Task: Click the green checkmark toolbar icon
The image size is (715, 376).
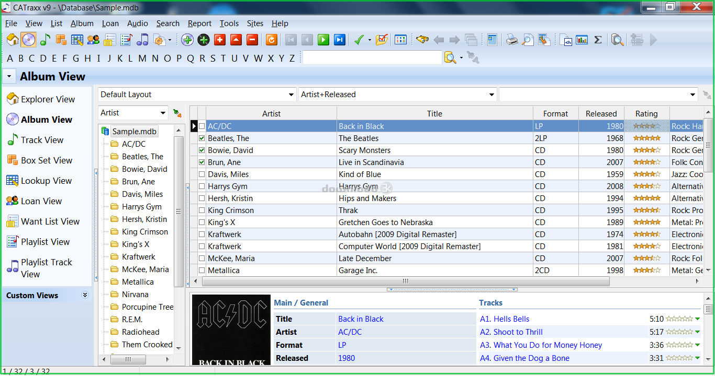Action: [359, 40]
